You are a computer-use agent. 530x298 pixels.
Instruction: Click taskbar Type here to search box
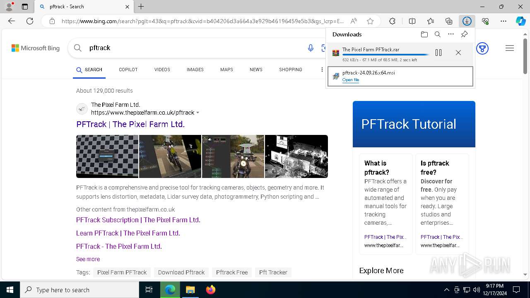pos(79,290)
